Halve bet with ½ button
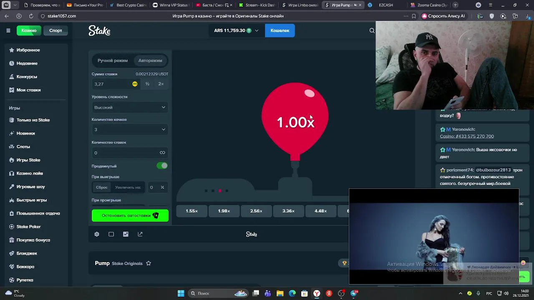Image resolution: width=534 pixels, height=300 pixels. [147, 84]
